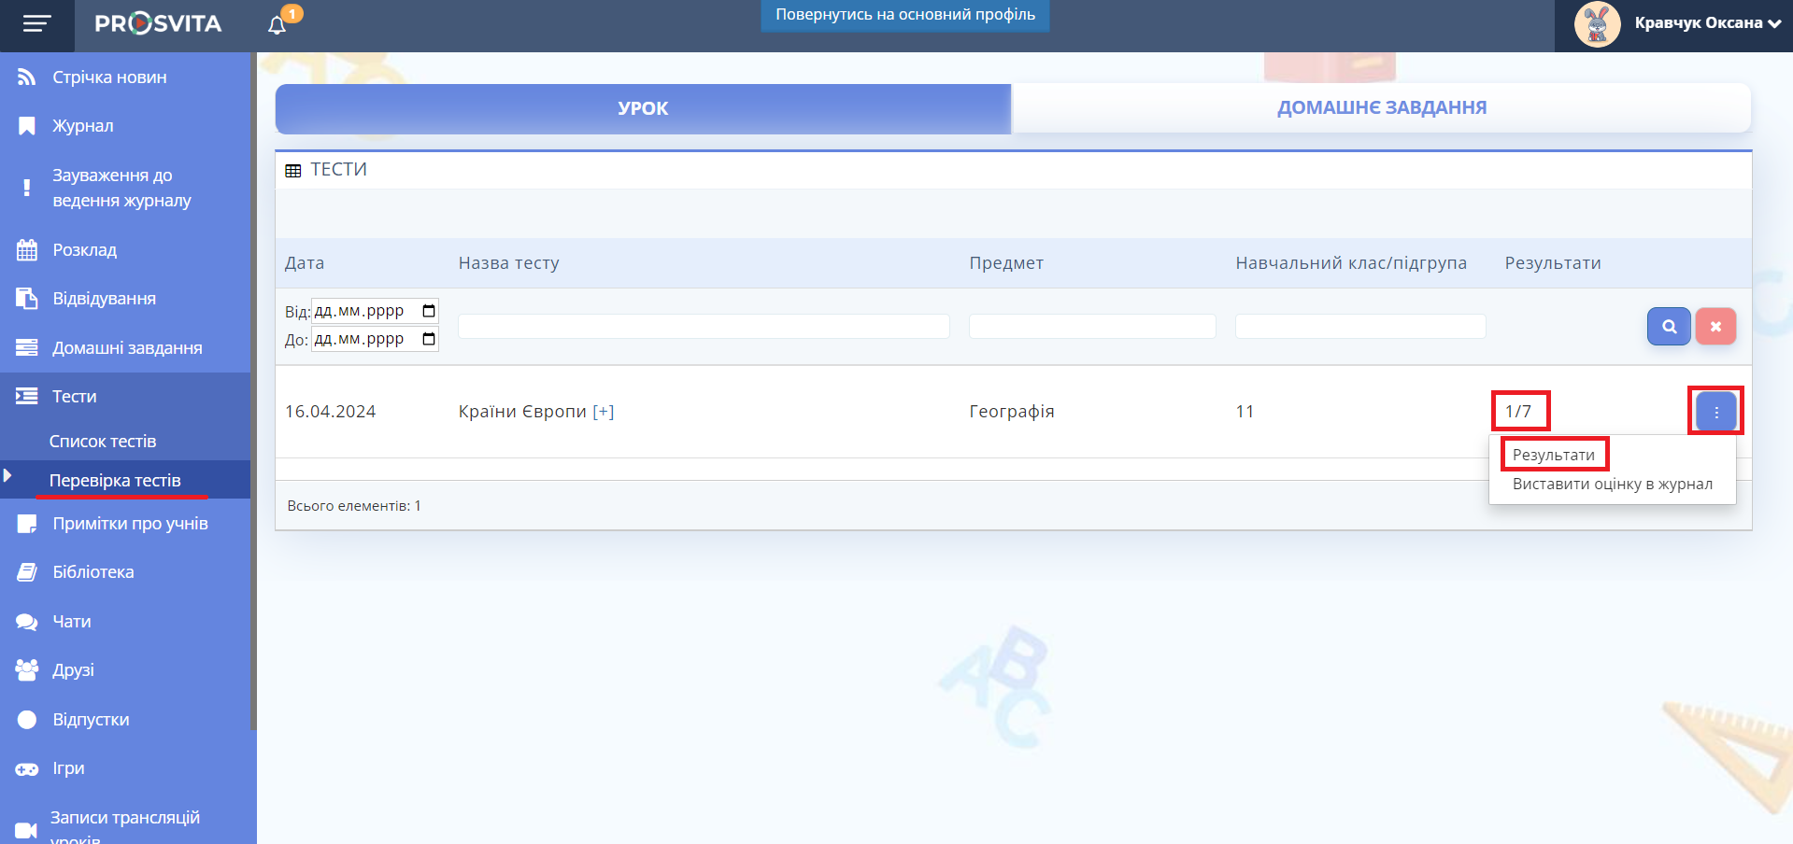The height and width of the screenshot is (844, 1793).
Task: Clear filters with red X button
Action: click(x=1715, y=327)
